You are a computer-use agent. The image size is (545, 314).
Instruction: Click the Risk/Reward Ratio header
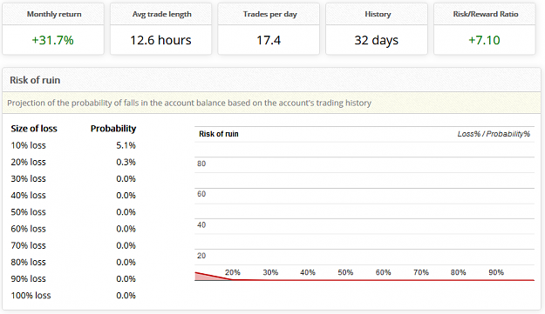point(485,14)
